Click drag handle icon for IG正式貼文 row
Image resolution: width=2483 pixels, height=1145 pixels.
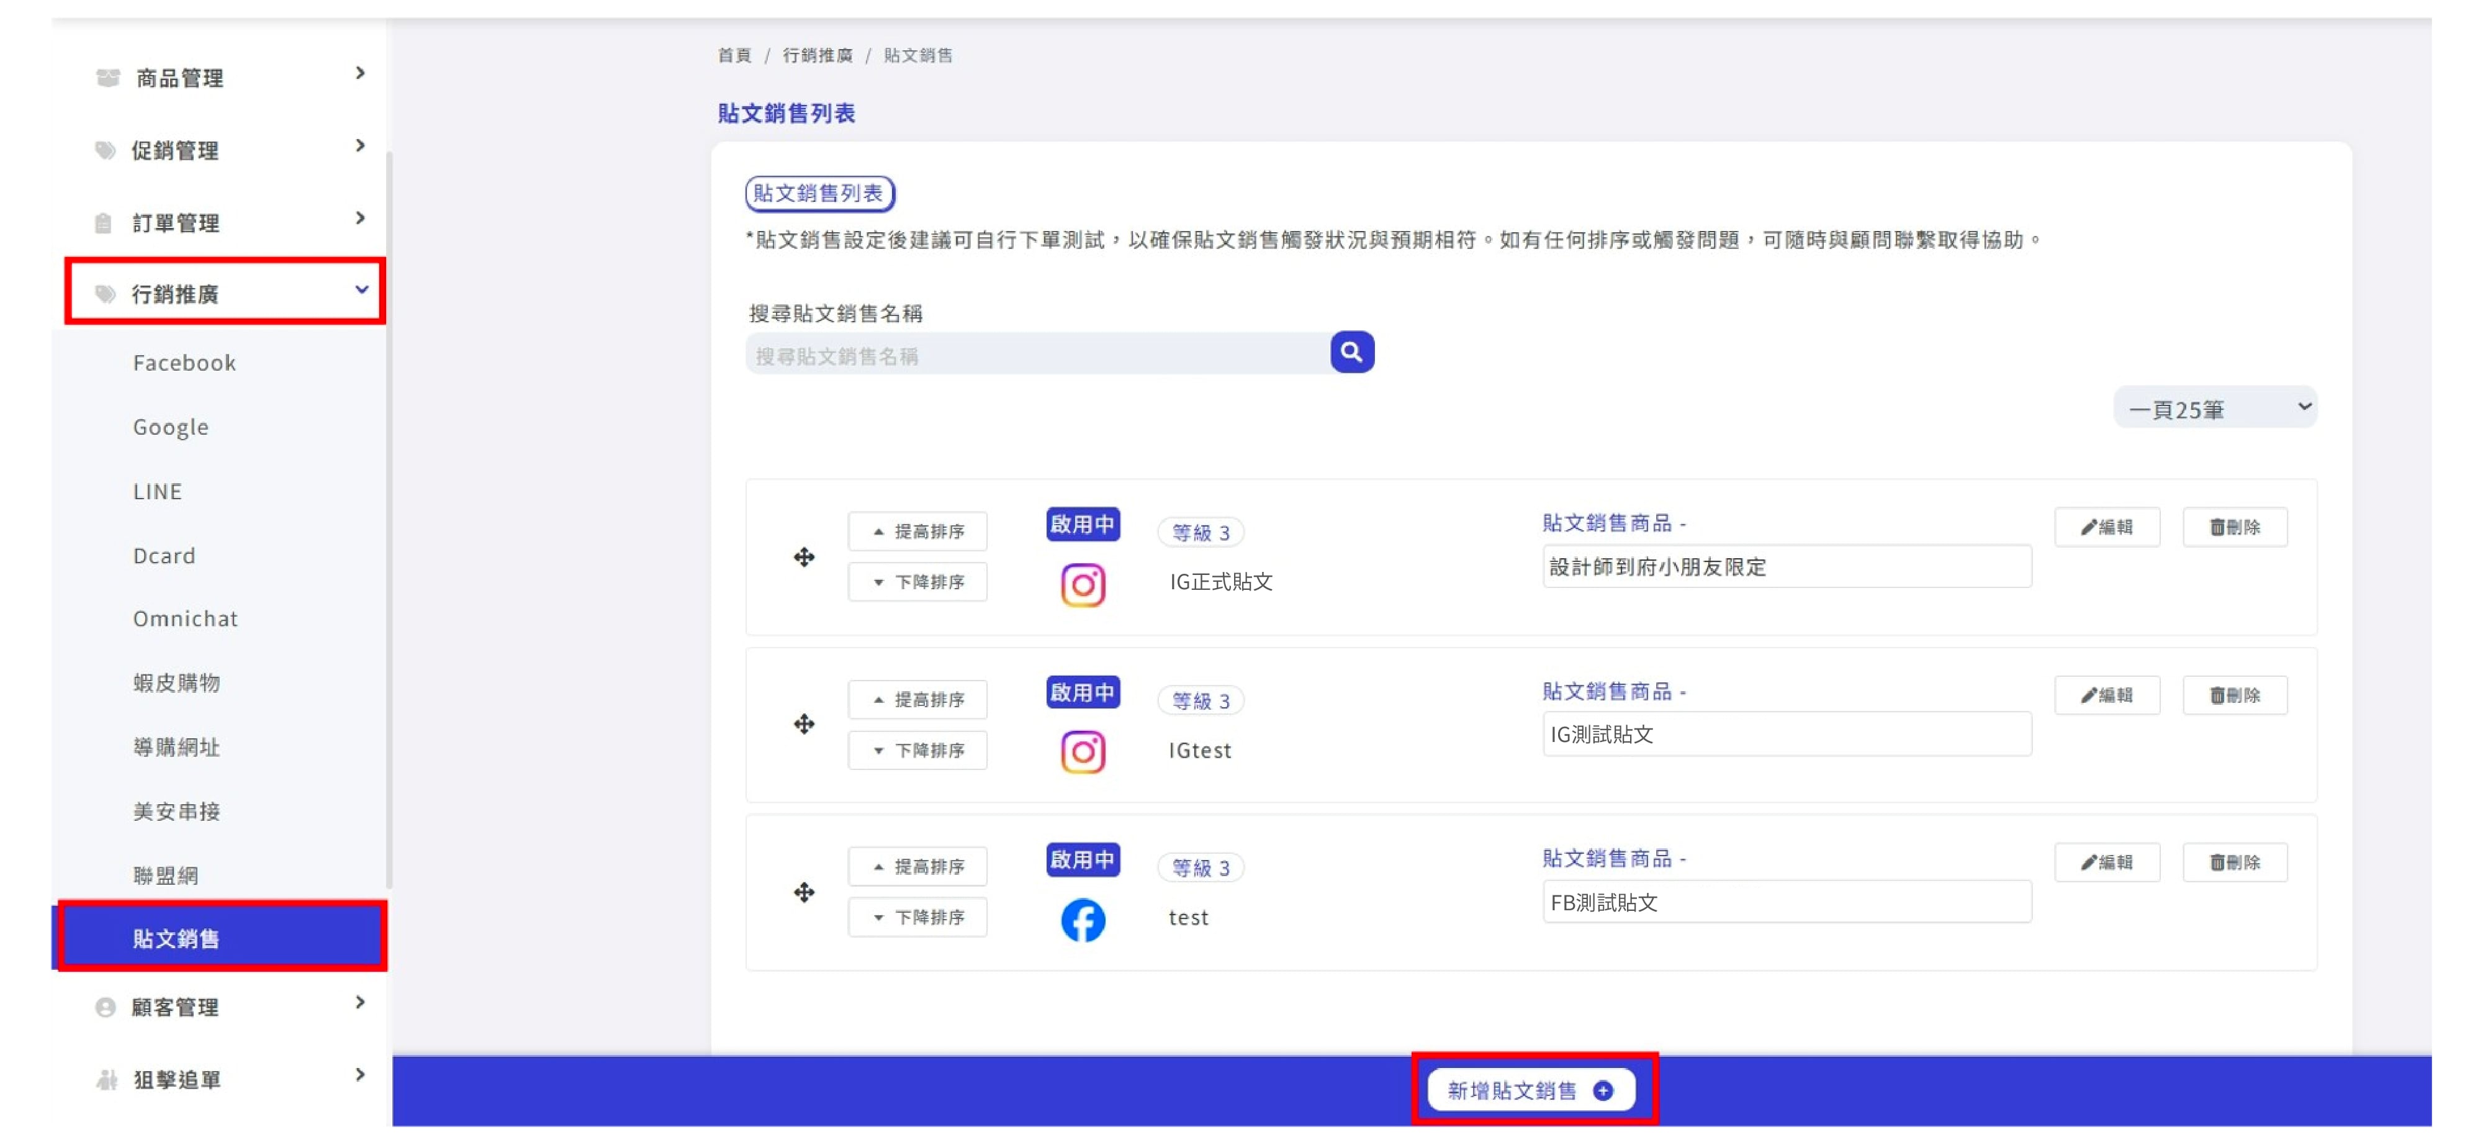804,557
